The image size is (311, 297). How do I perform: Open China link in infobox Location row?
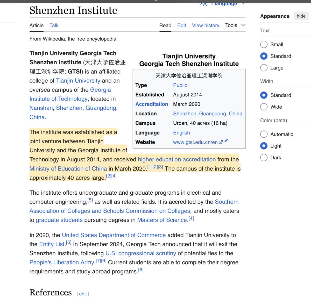point(236,114)
